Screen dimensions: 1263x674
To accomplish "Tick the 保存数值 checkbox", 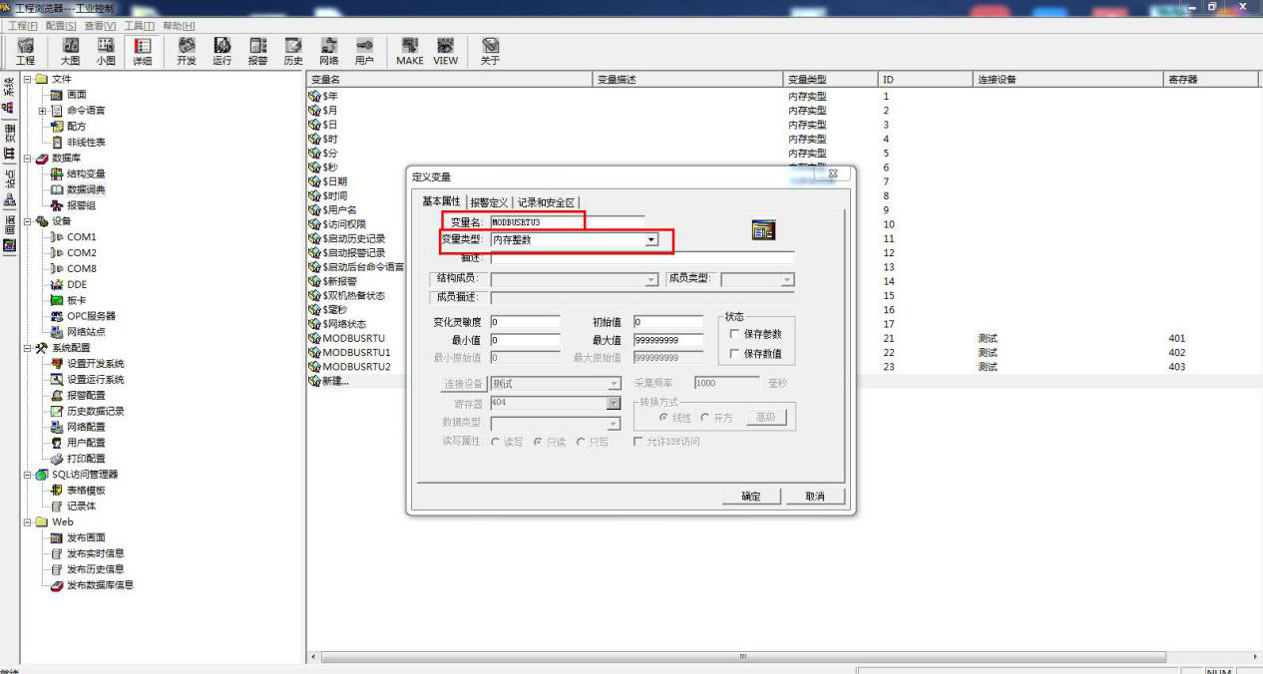I will click(x=735, y=354).
